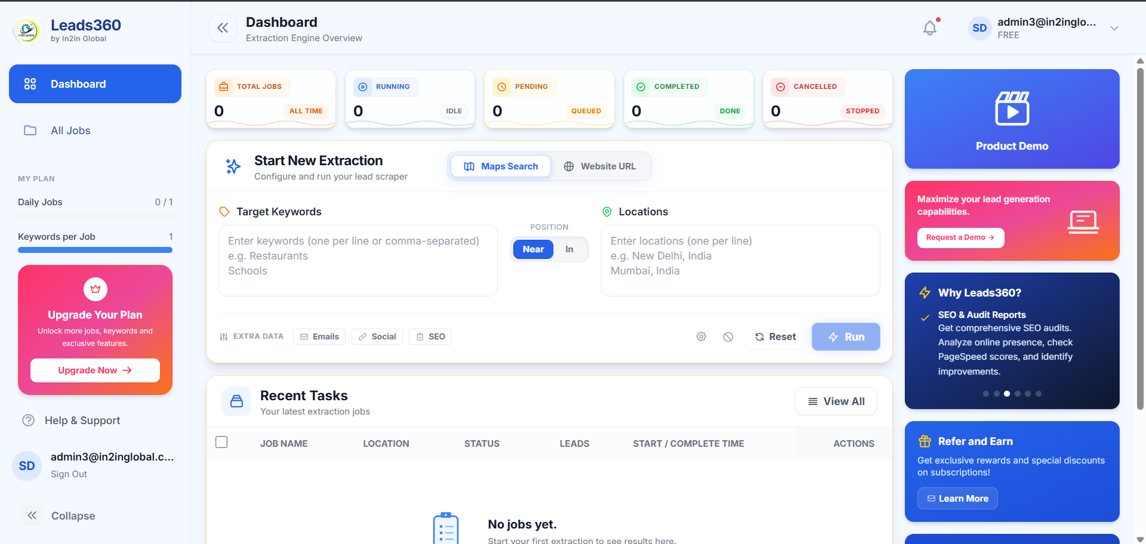
Task: Click the Leads360 logo icon
Action: pos(26,30)
